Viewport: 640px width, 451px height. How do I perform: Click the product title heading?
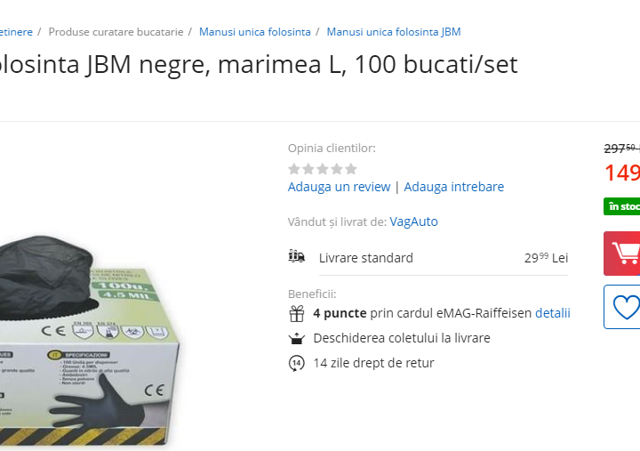(259, 64)
